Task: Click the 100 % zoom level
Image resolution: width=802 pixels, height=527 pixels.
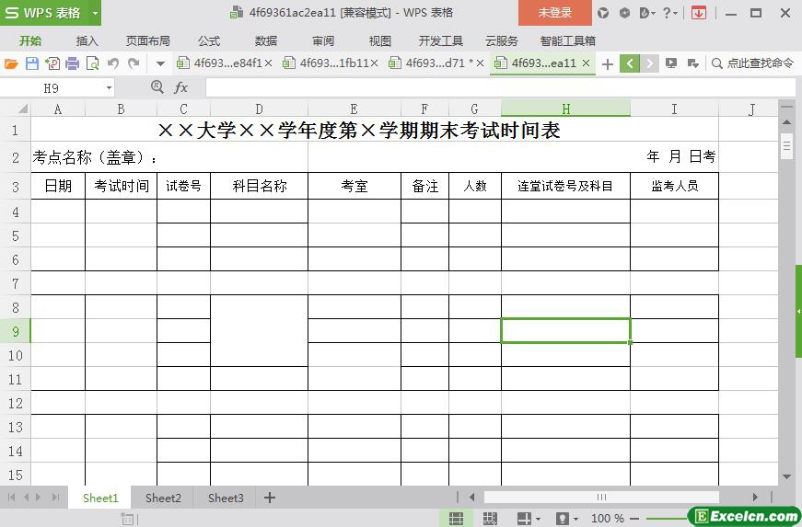Action: 608,519
